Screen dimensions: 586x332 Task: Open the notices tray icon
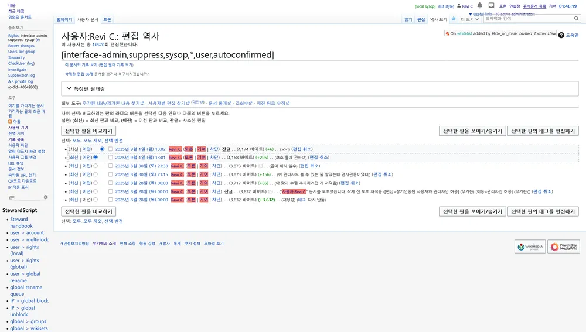tap(492, 5)
